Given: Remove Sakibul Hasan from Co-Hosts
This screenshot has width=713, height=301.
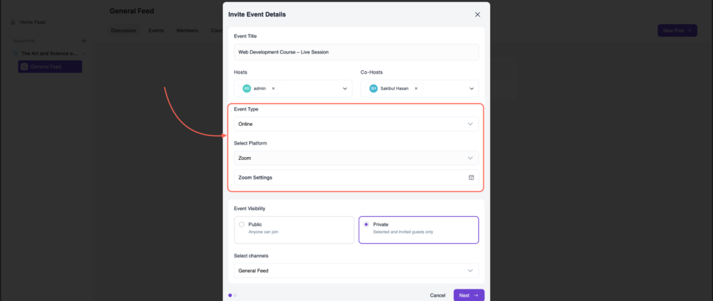Looking at the screenshot, I should coord(416,88).
